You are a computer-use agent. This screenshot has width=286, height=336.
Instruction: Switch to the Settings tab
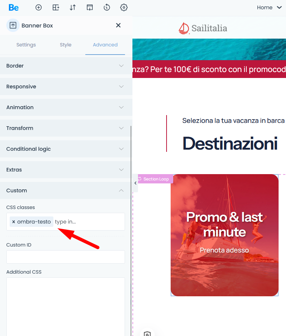26,45
